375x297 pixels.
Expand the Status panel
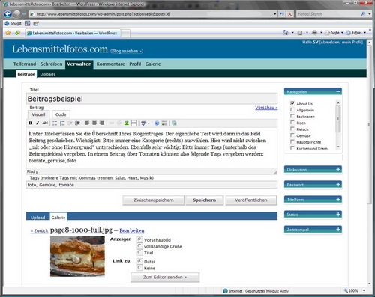(338, 214)
